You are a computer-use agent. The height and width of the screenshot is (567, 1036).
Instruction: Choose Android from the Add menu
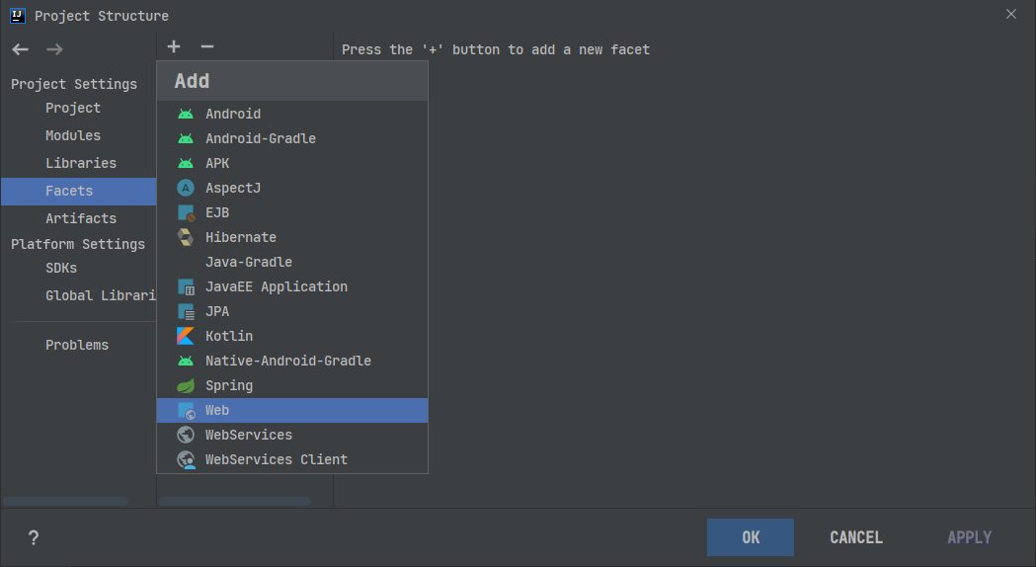coord(292,114)
